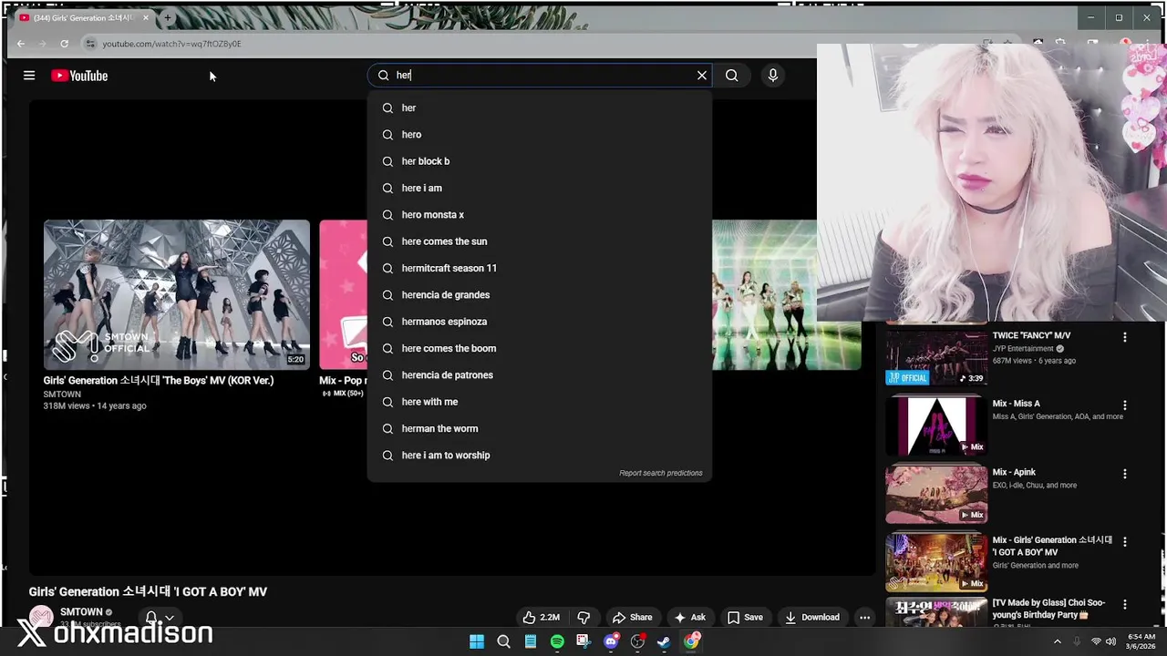Click 'Report search predictions' link

tap(661, 473)
